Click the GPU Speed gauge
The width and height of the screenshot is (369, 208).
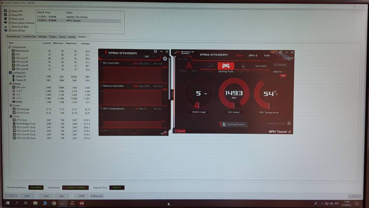pyautogui.click(x=234, y=93)
